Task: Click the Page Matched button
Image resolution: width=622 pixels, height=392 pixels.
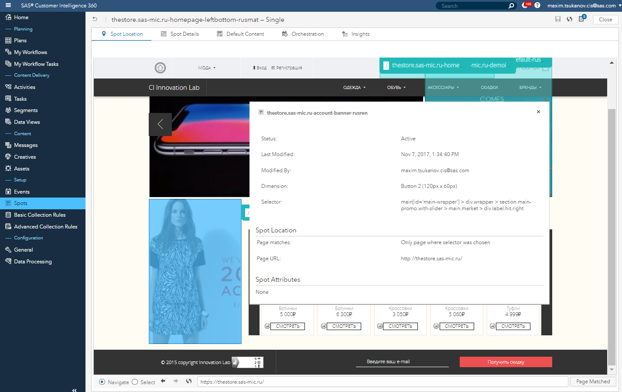Action: [x=593, y=382]
